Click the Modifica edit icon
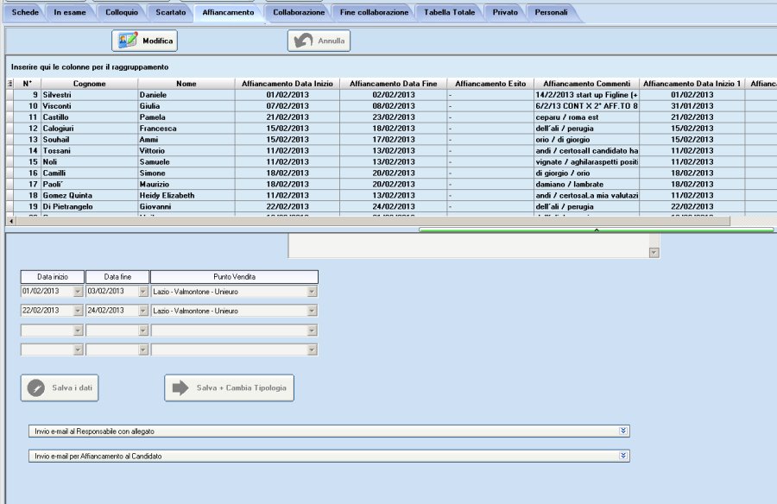 (128, 41)
